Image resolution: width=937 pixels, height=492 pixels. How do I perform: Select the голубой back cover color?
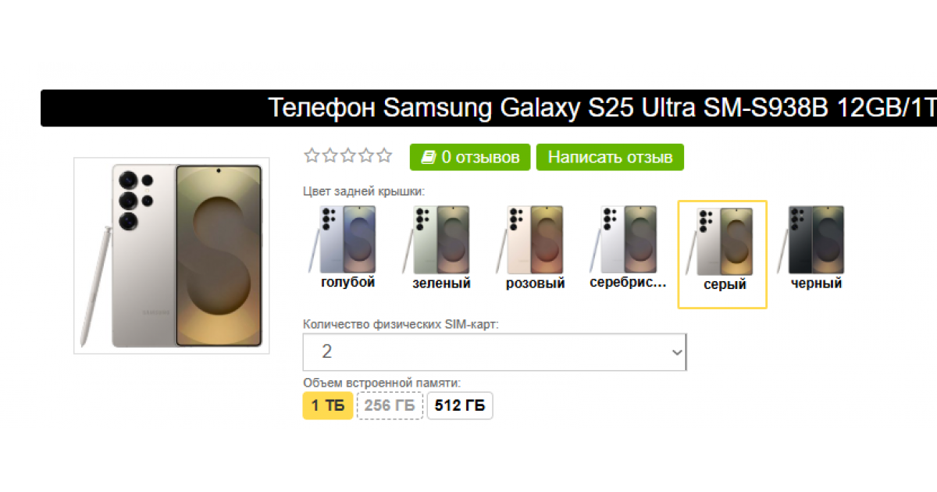pyautogui.click(x=347, y=248)
